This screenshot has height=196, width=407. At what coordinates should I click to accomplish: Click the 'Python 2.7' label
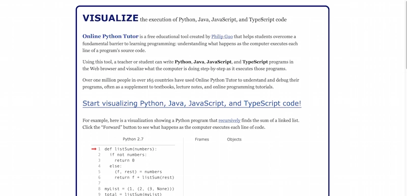133,139
